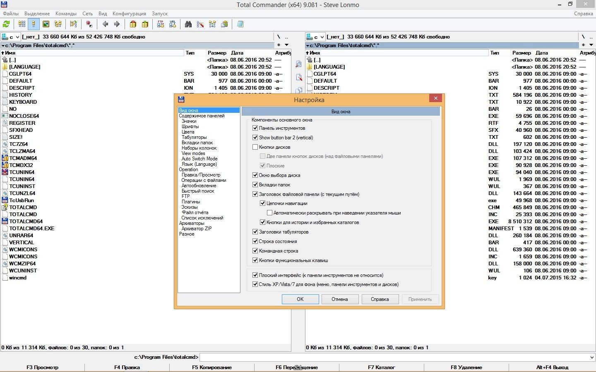Click OK in the Настройка dialog
This screenshot has height=372, width=596.
click(x=300, y=299)
